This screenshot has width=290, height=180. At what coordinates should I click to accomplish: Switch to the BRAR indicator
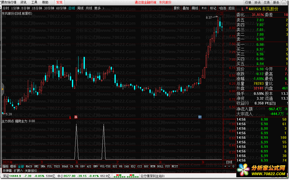pos(65,167)
